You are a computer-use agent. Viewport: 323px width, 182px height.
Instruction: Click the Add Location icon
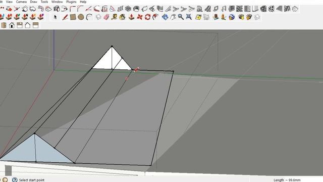[x=198, y=17]
